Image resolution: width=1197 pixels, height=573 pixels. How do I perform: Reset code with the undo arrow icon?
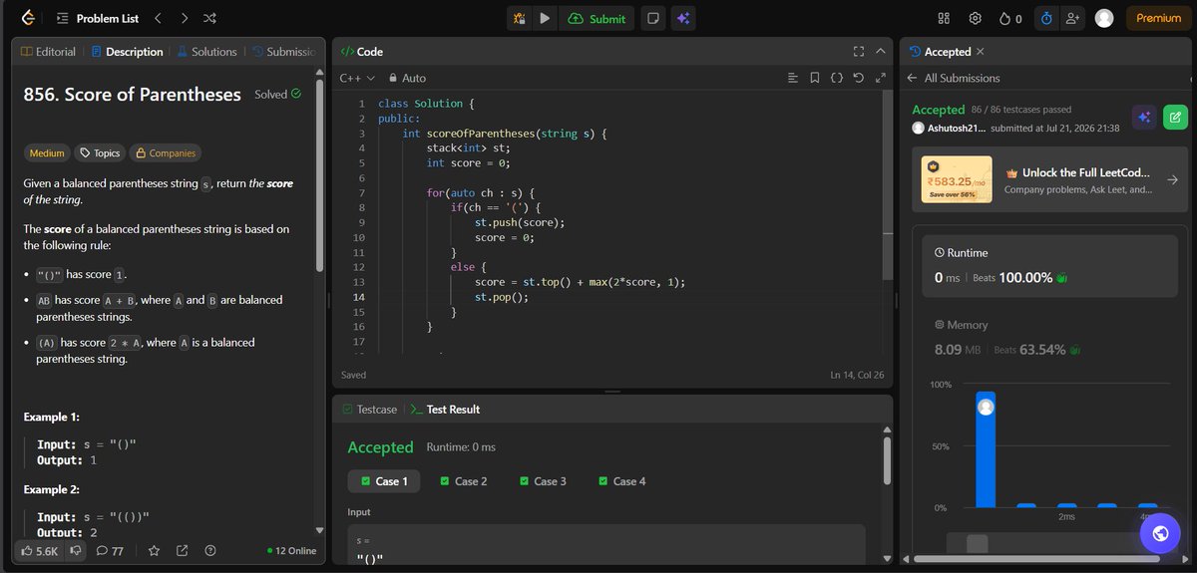point(859,78)
